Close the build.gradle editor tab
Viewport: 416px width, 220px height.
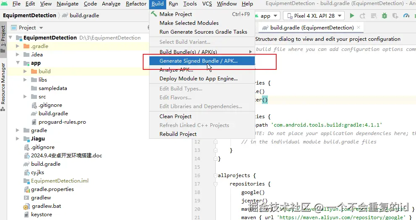click(358, 27)
